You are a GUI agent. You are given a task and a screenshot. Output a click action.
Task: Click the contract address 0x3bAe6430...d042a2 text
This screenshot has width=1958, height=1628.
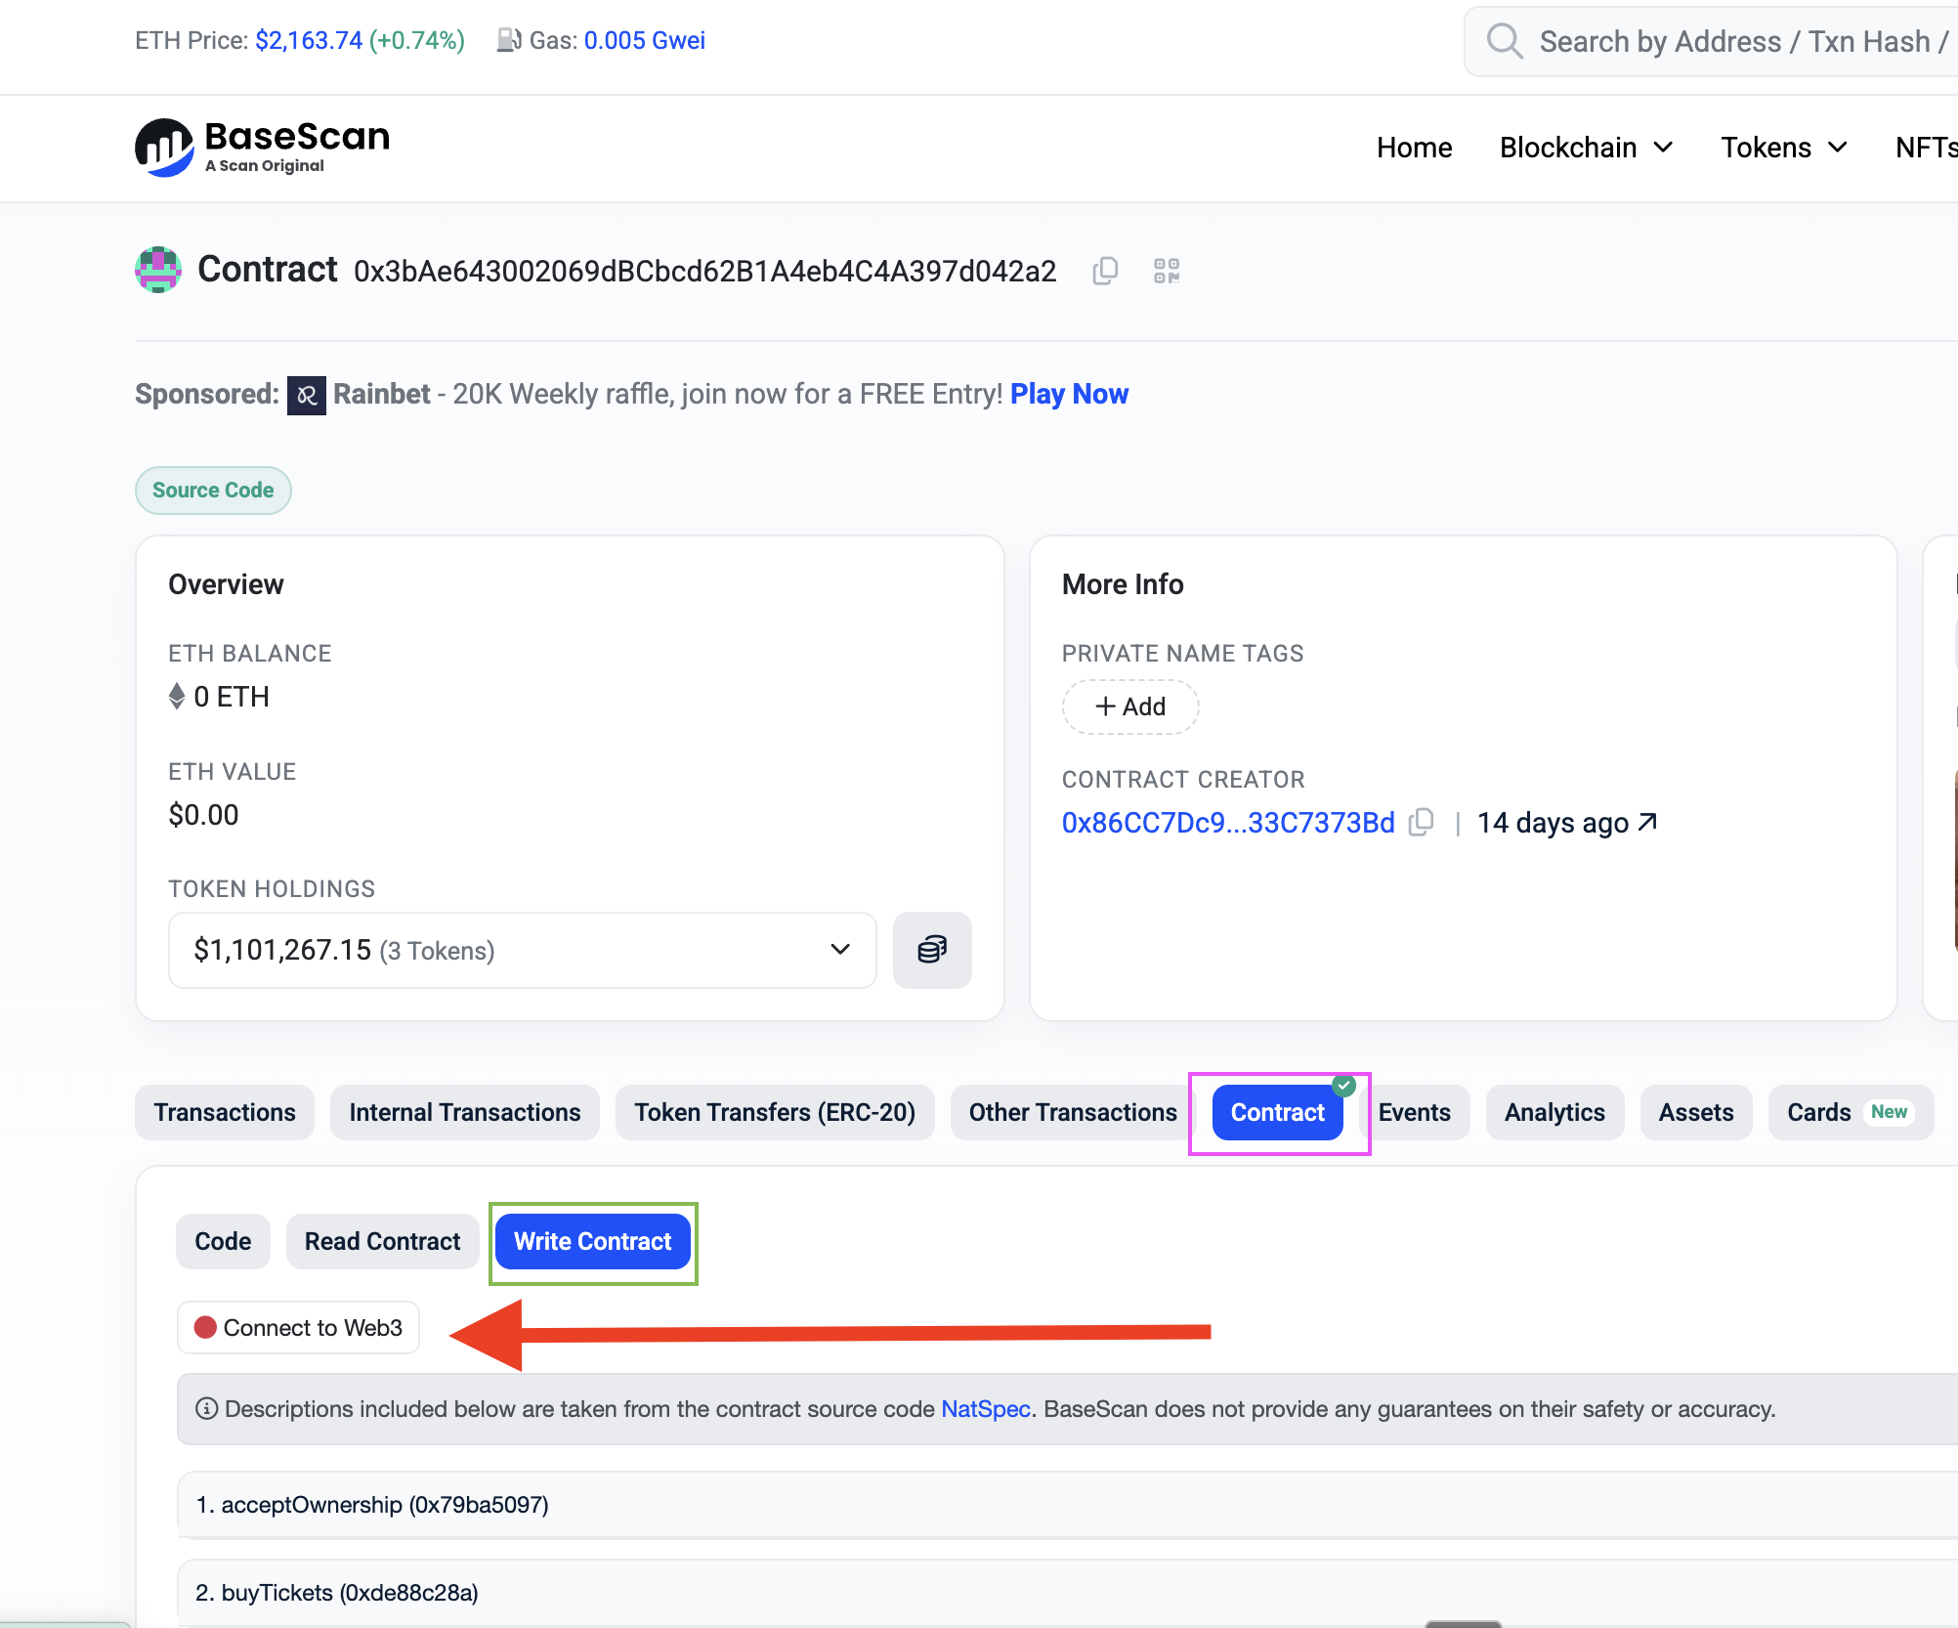pos(705,271)
